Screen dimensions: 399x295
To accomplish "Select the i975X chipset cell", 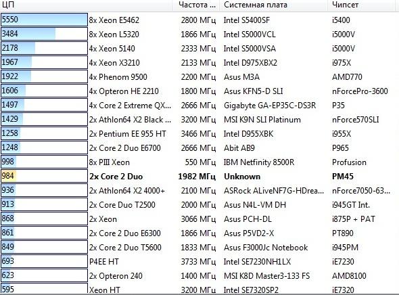I will (342, 63).
